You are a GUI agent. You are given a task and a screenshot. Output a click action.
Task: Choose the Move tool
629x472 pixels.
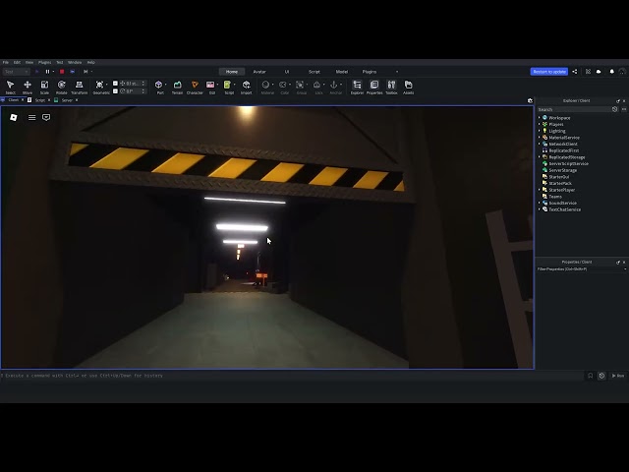click(28, 88)
